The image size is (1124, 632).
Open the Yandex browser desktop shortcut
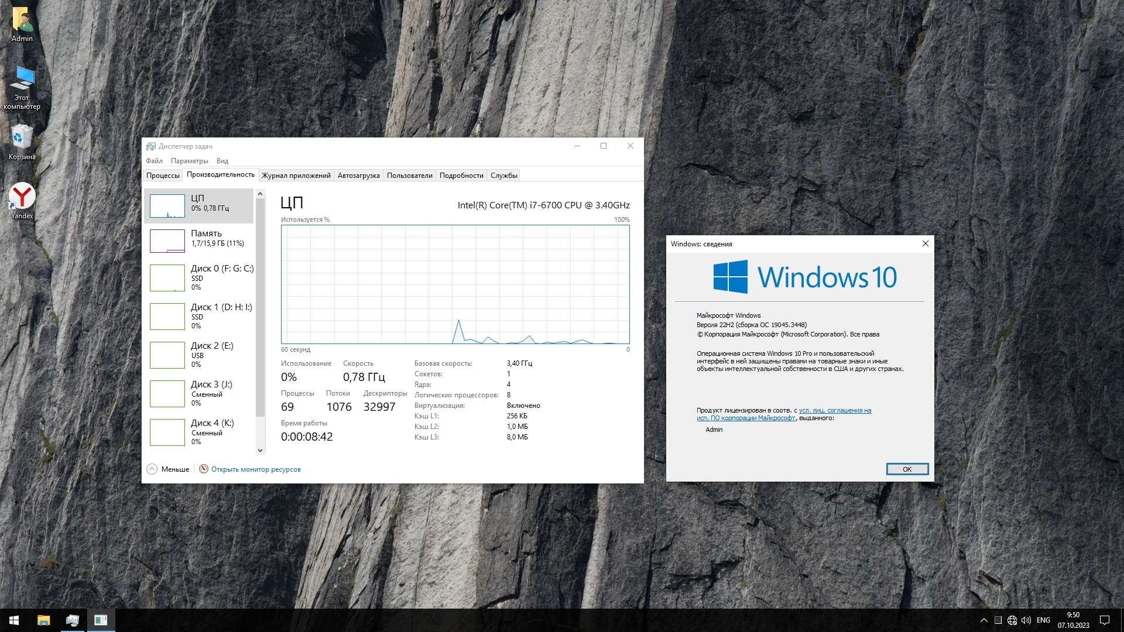[22, 198]
